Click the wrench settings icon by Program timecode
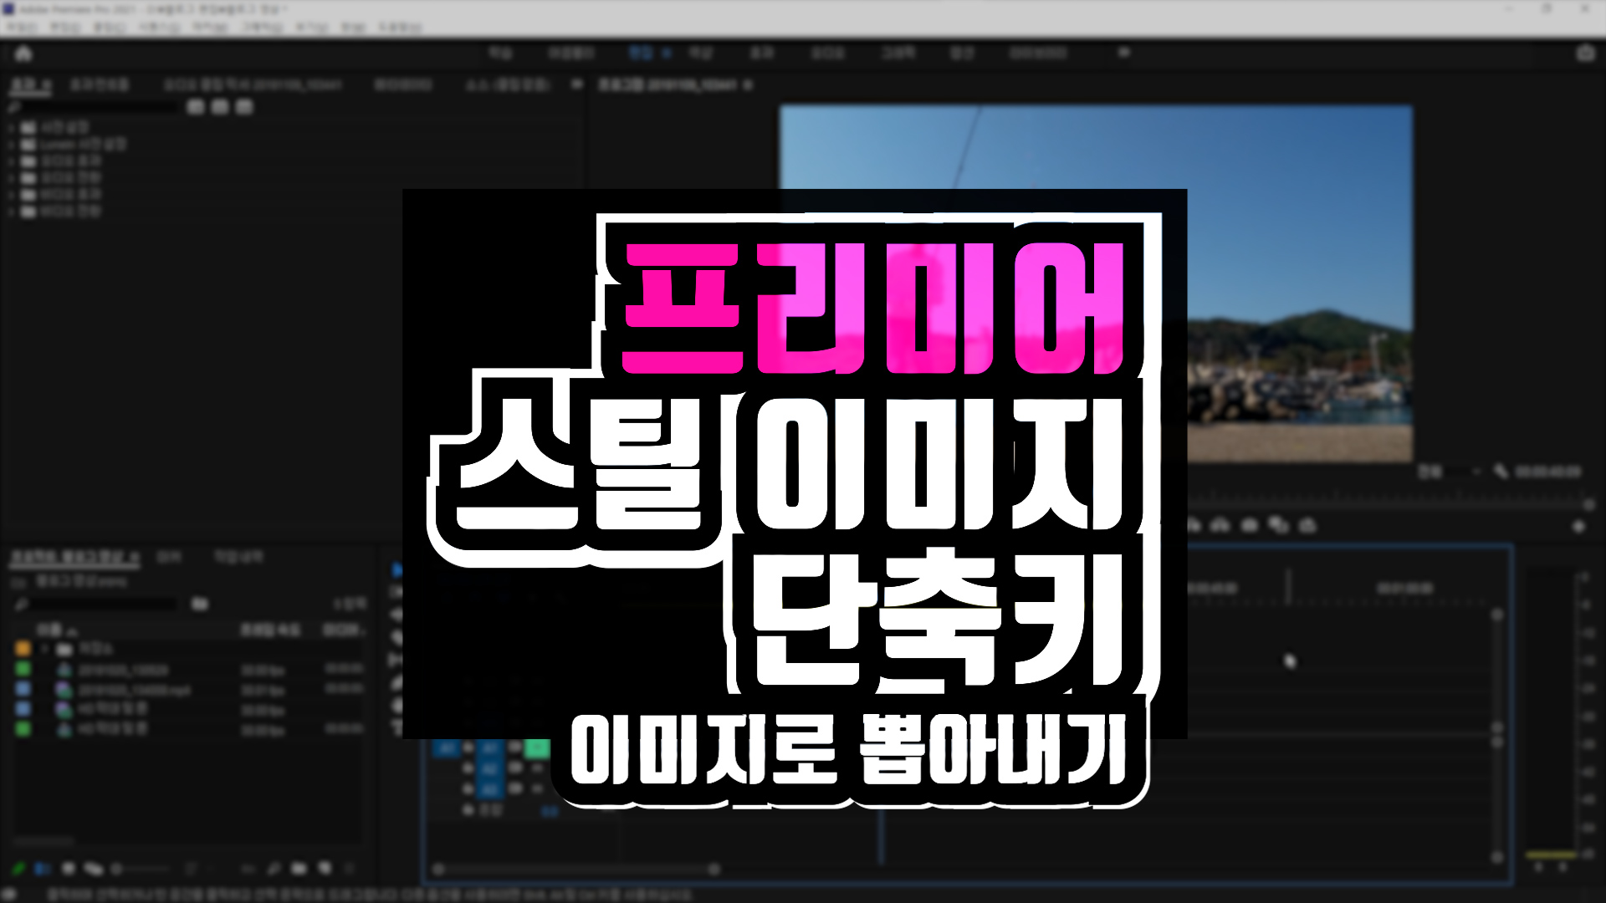 click(1501, 472)
